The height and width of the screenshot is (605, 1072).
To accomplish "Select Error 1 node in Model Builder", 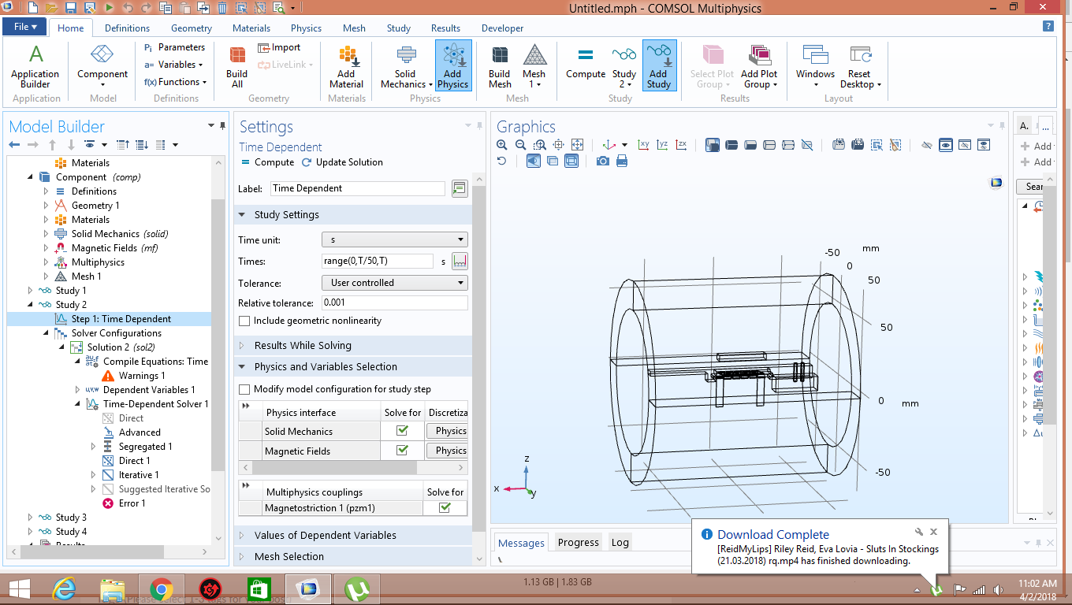I will pyautogui.click(x=132, y=503).
